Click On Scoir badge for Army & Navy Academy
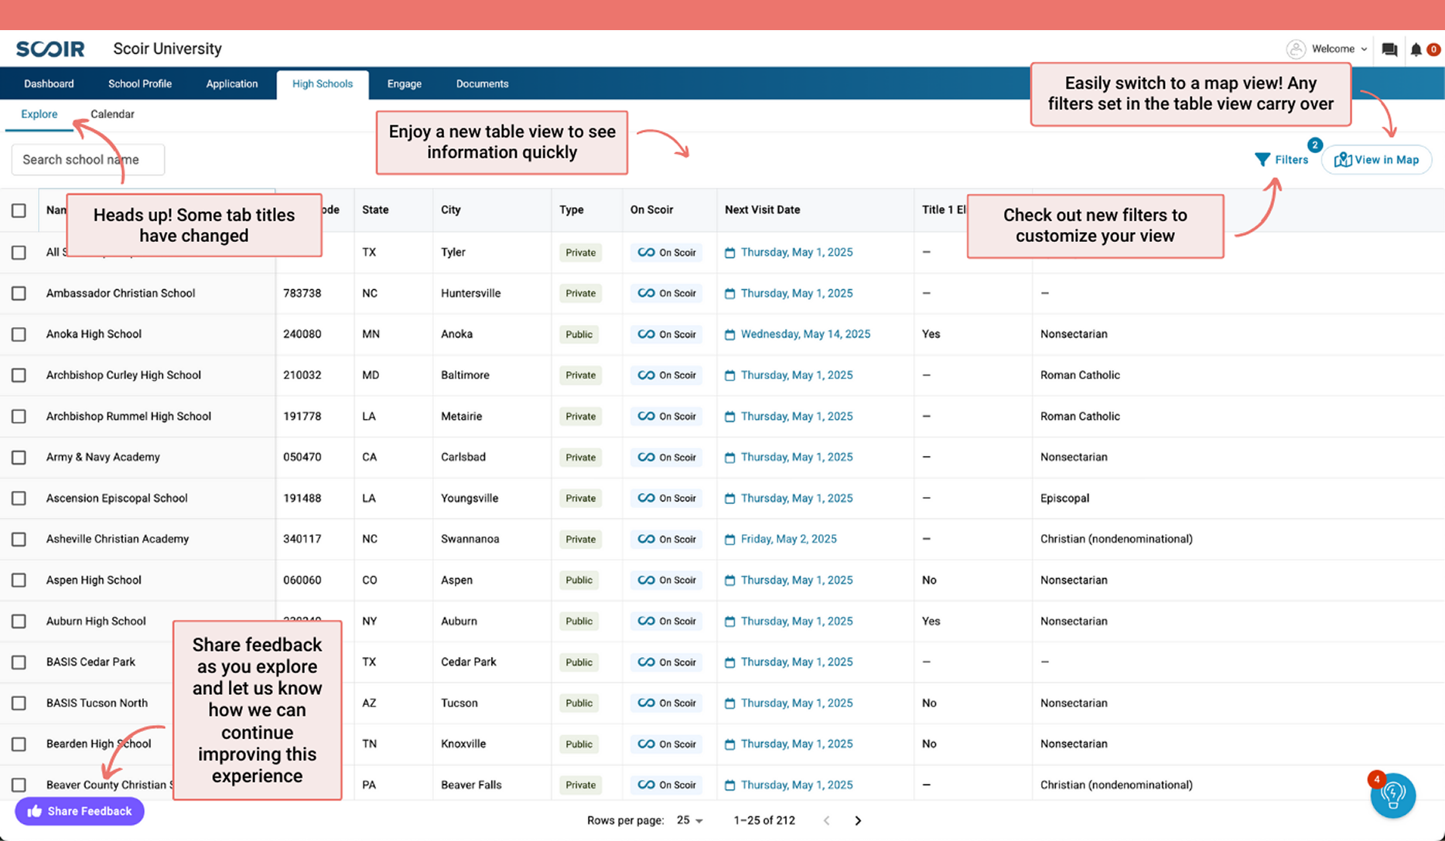This screenshot has height=841, width=1445. click(667, 457)
